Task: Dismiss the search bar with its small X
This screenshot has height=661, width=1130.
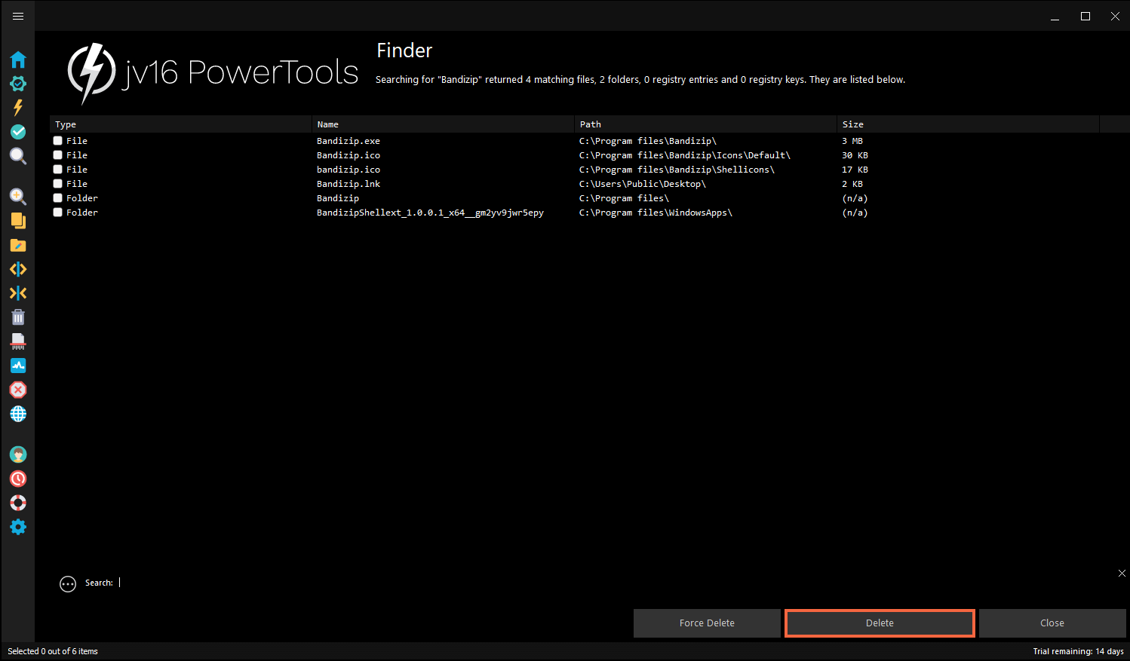Action: coord(1122,574)
